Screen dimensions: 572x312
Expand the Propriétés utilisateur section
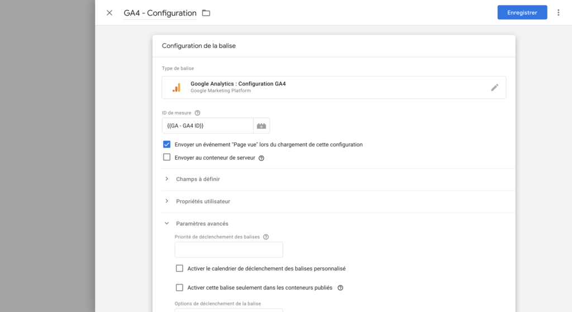click(203, 201)
